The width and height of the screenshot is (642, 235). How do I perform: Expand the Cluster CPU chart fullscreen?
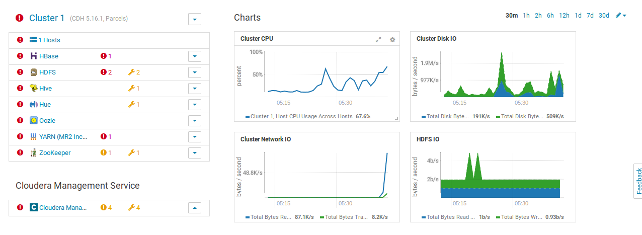coord(378,39)
